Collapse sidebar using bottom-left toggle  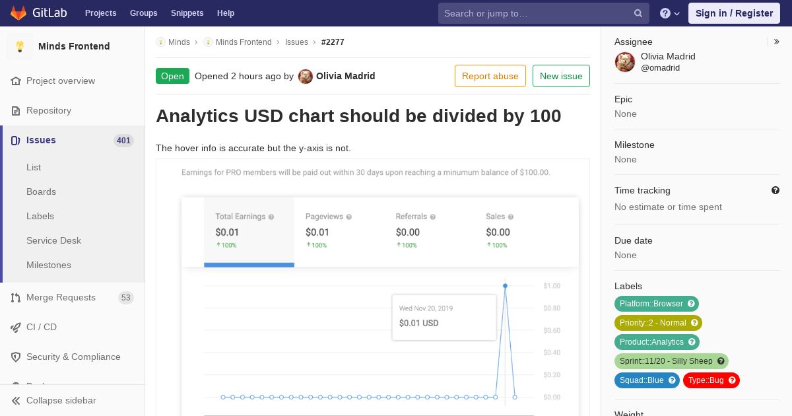16,400
